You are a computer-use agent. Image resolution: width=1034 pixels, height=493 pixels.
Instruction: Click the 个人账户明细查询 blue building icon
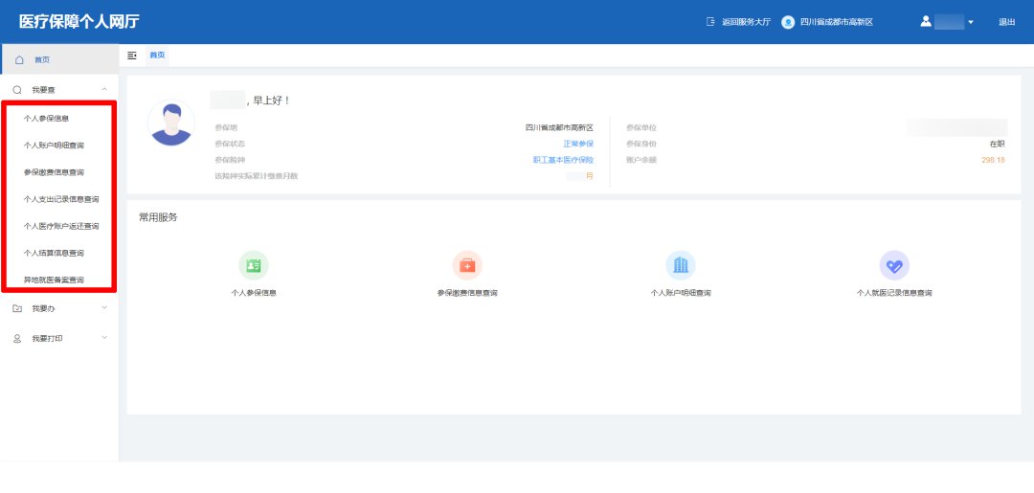(681, 265)
